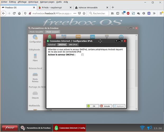Open the Affichage menu
The width and height of the screenshot is (164, 132).
22,2
